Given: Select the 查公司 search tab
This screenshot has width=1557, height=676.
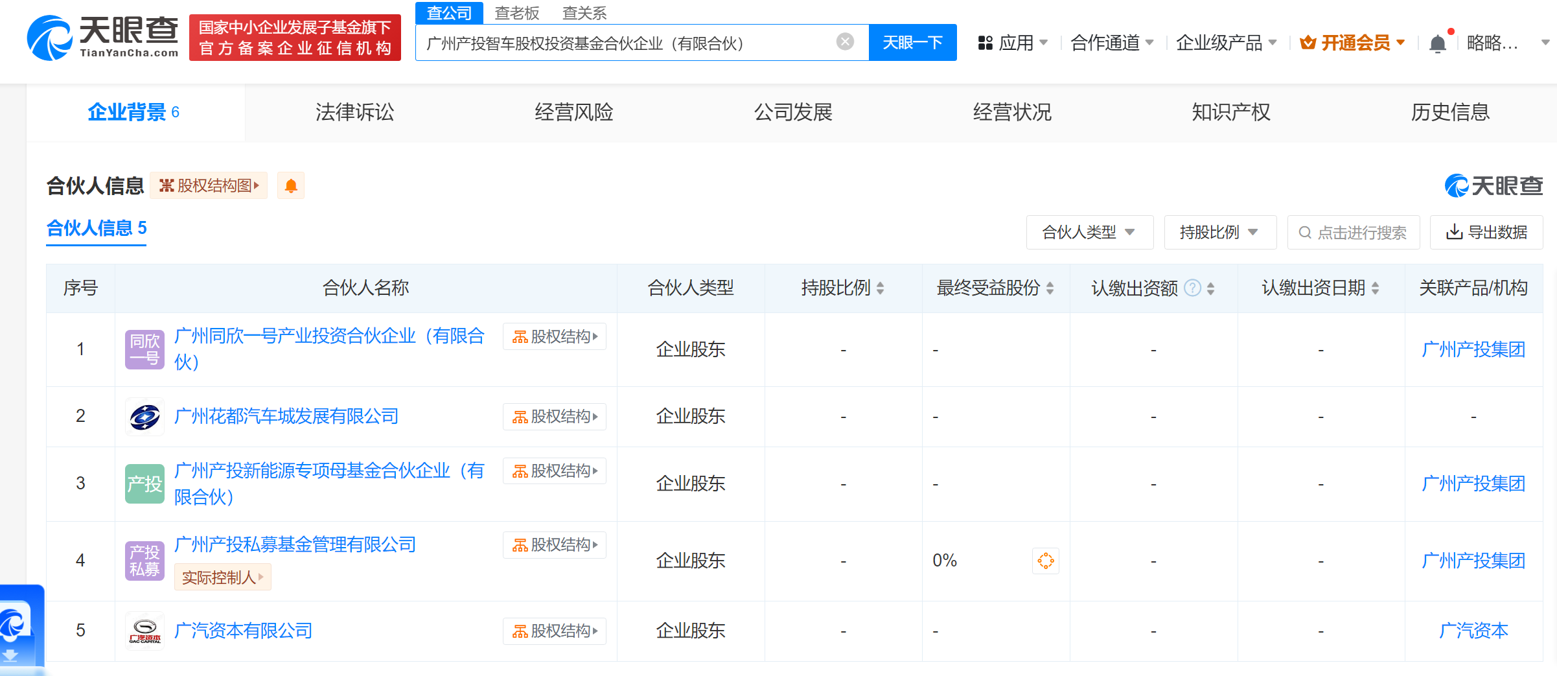Looking at the screenshot, I should (449, 13).
